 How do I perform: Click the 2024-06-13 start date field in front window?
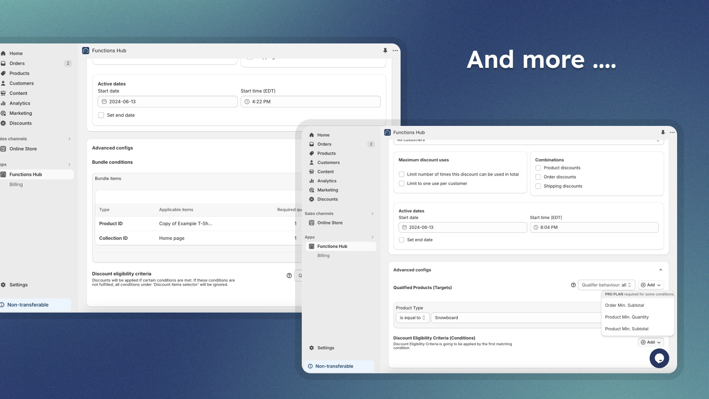click(x=462, y=227)
